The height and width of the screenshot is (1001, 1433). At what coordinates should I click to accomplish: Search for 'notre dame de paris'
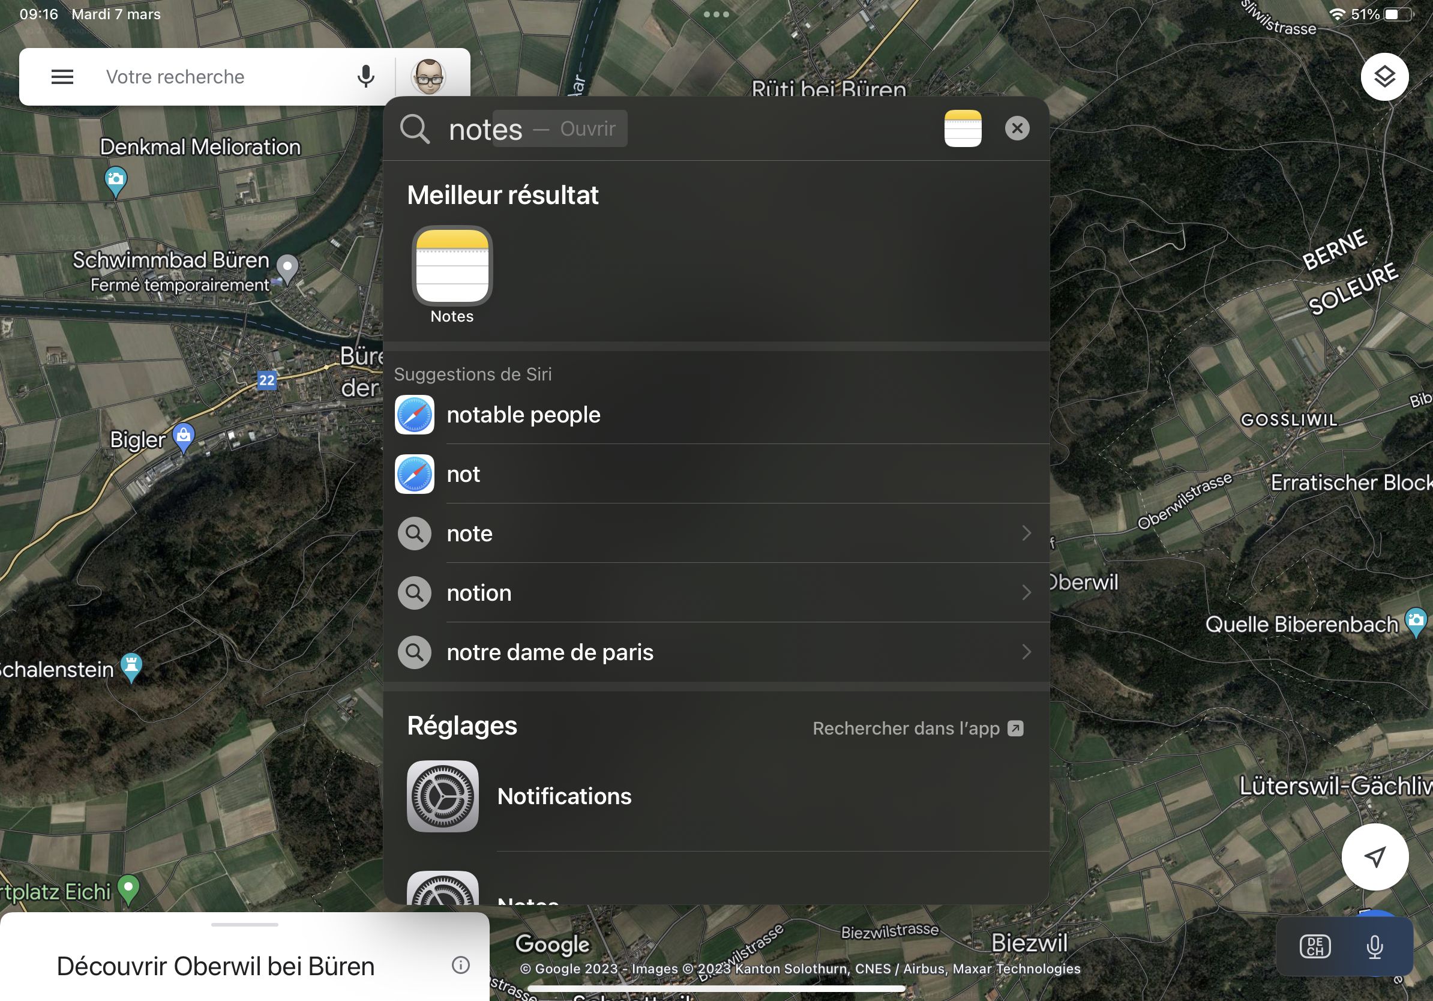pos(716,652)
